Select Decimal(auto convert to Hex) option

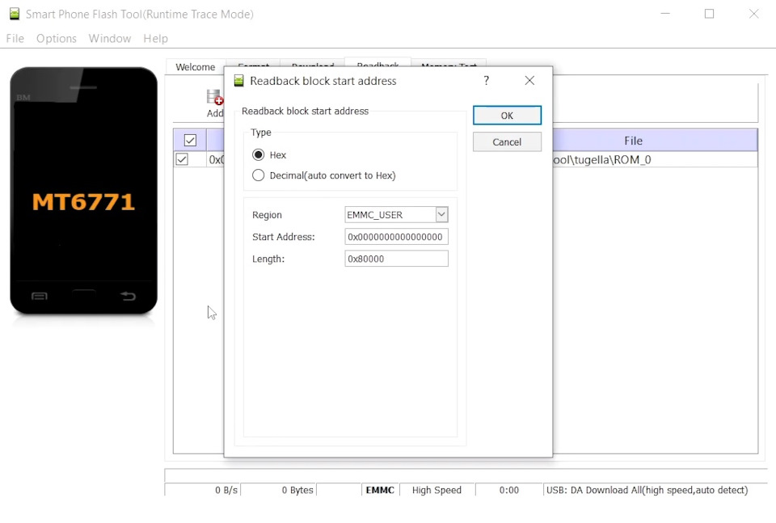[x=259, y=175]
